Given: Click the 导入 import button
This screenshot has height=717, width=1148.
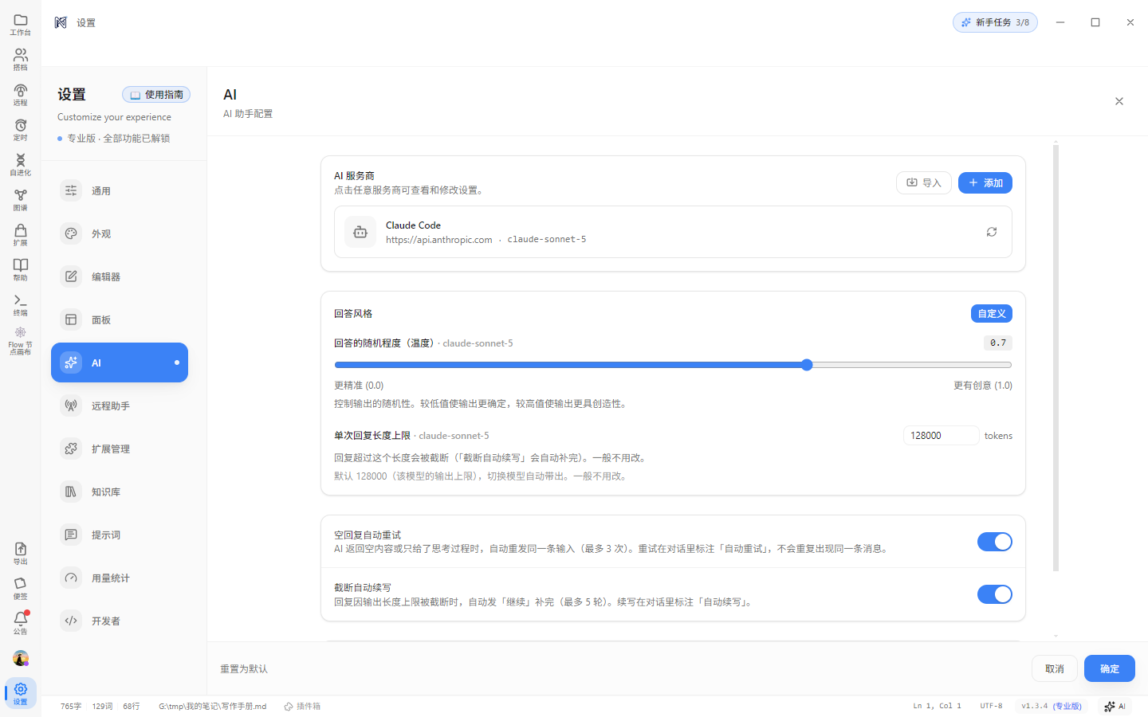Looking at the screenshot, I should pos(924,182).
